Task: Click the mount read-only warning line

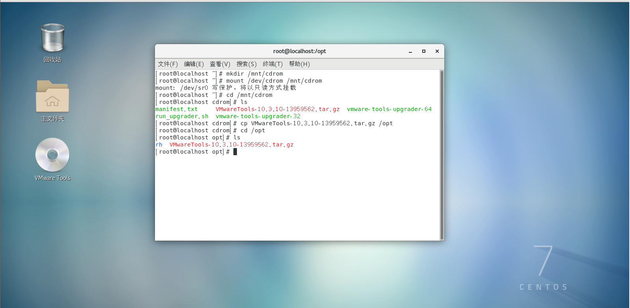Action: [x=226, y=88]
